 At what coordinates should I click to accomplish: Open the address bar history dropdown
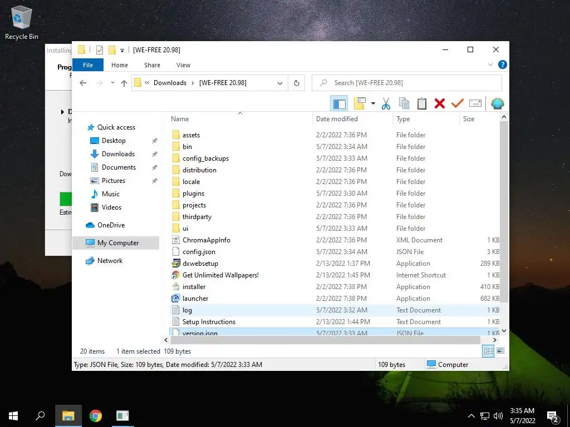point(280,83)
